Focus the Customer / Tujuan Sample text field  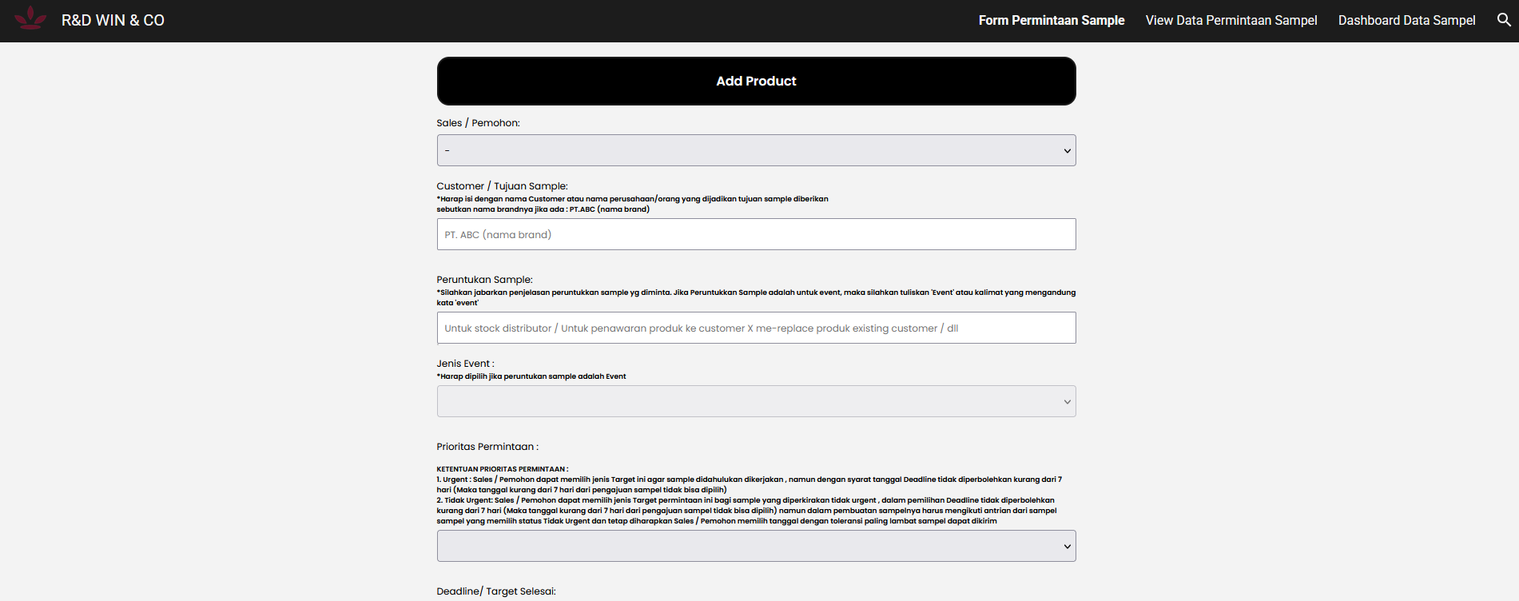(756, 234)
